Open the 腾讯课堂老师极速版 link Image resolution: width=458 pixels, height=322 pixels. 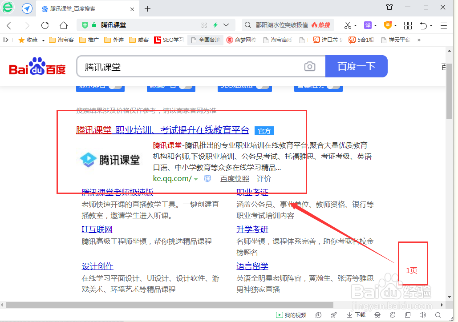118,192
